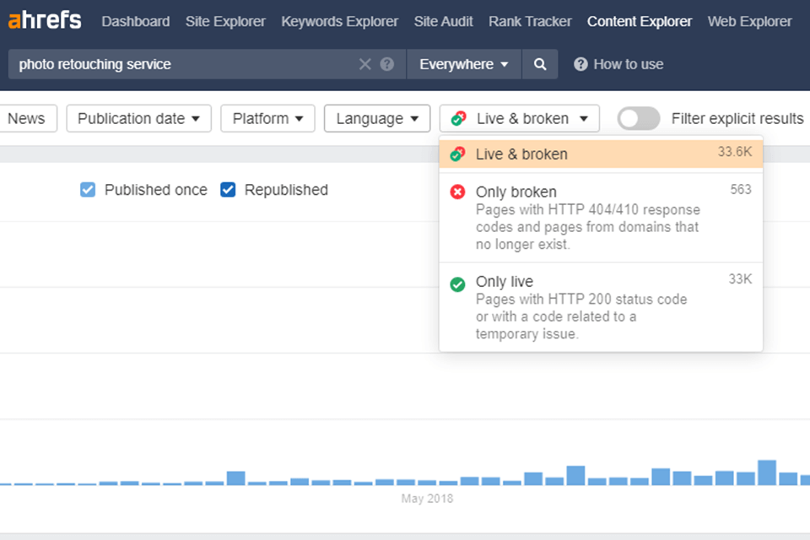Click the How to use link
The image size is (810, 540).
coord(628,64)
